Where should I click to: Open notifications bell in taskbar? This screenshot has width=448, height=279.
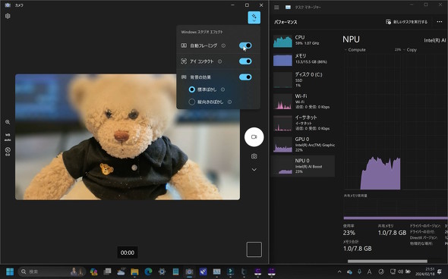coord(440,271)
